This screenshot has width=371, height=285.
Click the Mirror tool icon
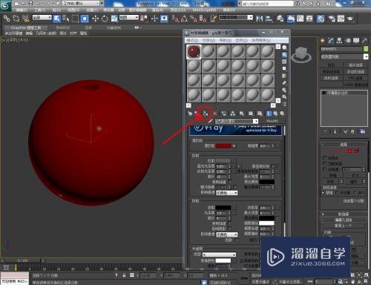(260, 19)
